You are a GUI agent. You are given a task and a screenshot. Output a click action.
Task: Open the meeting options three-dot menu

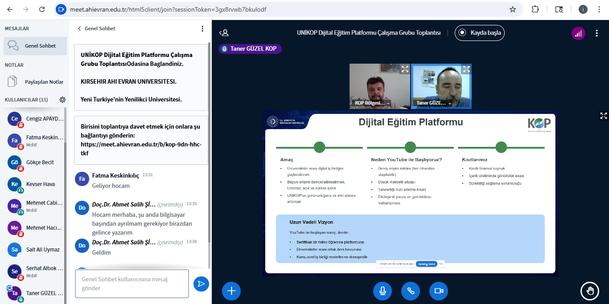[x=597, y=33]
